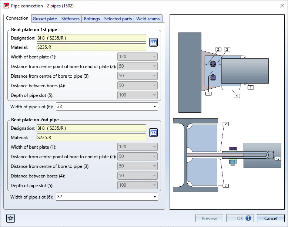Image resolution: width=288 pixels, height=227 pixels.
Task: Click the Preview button
Action: (209, 218)
